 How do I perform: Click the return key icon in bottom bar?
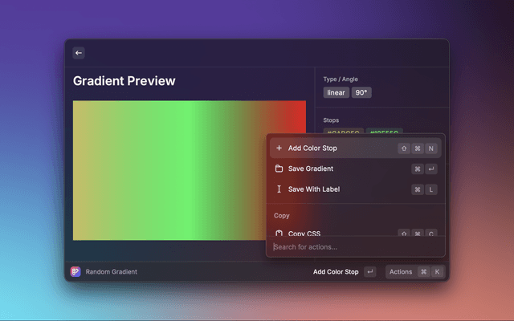369,272
